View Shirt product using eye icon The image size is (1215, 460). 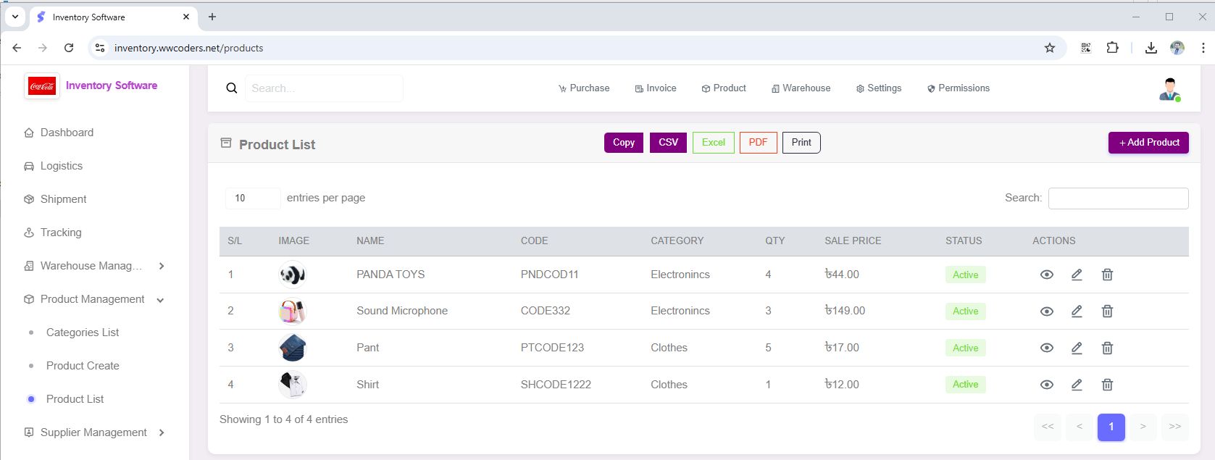click(x=1046, y=385)
